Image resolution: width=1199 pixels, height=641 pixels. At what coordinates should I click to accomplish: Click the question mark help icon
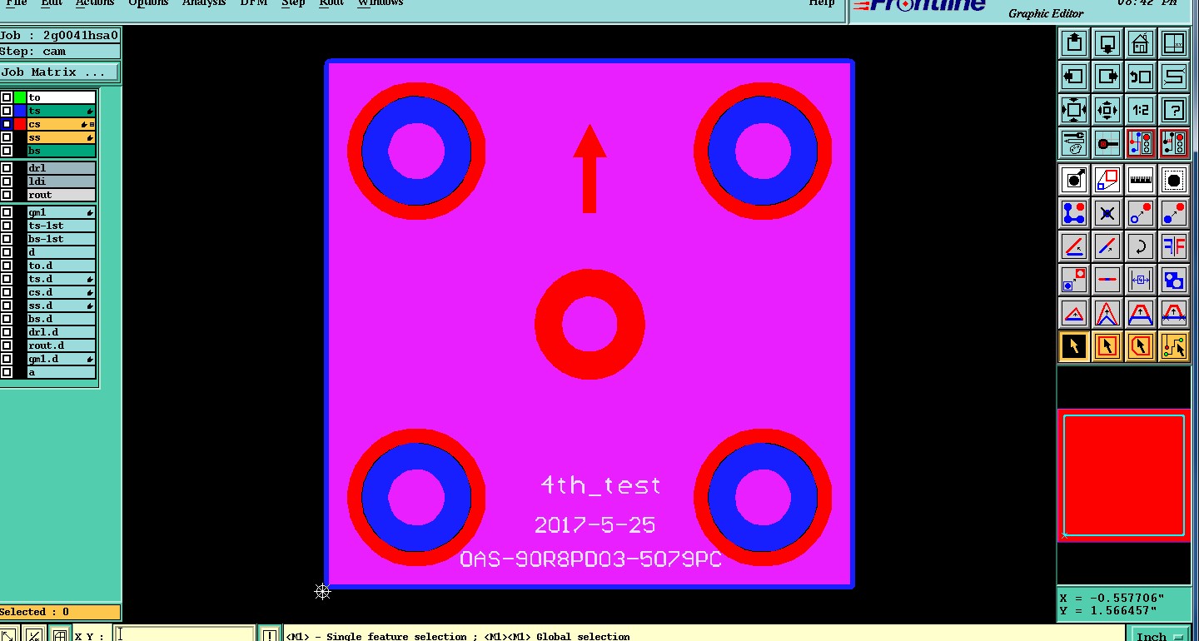click(1174, 110)
